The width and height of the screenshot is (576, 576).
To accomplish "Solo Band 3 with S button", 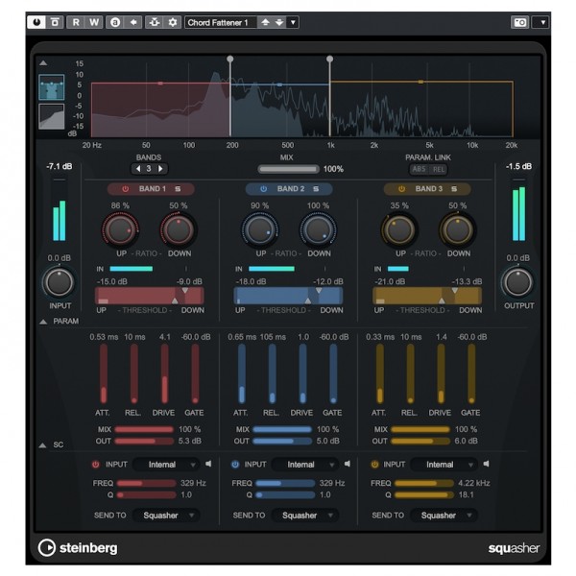I will [454, 189].
